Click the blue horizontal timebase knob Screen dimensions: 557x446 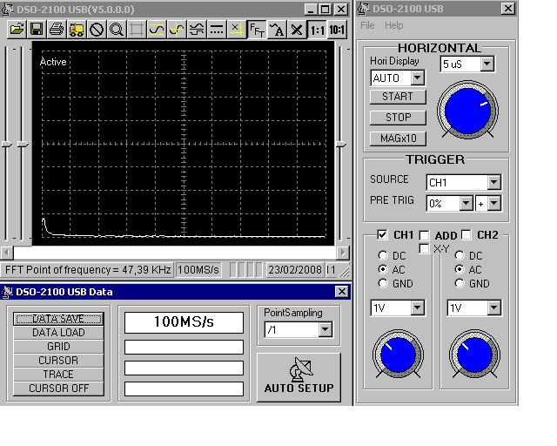pyautogui.click(x=467, y=111)
